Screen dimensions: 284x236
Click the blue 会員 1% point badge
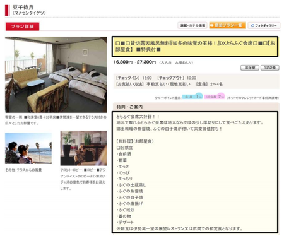click(192, 97)
